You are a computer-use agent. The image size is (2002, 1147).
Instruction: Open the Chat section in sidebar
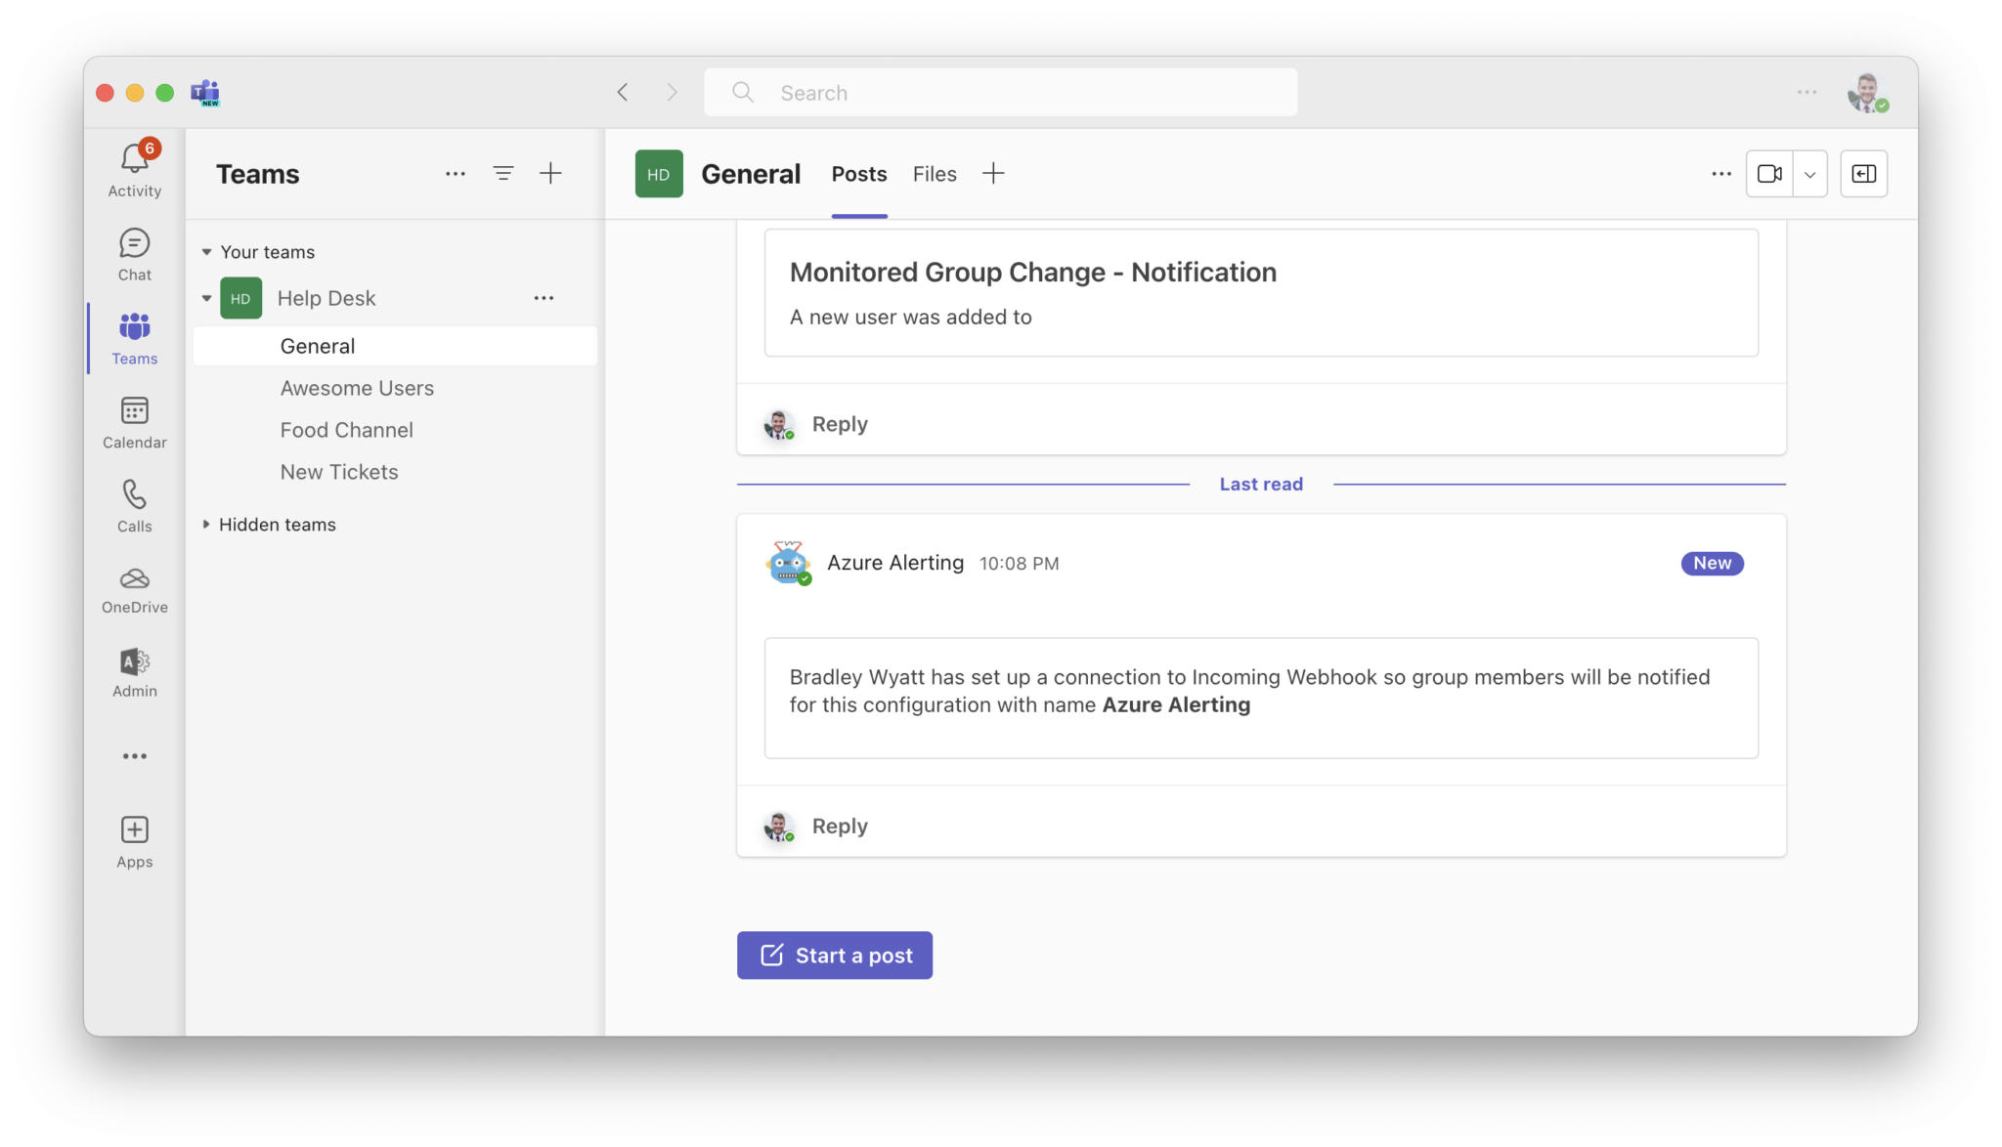pyautogui.click(x=135, y=254)
